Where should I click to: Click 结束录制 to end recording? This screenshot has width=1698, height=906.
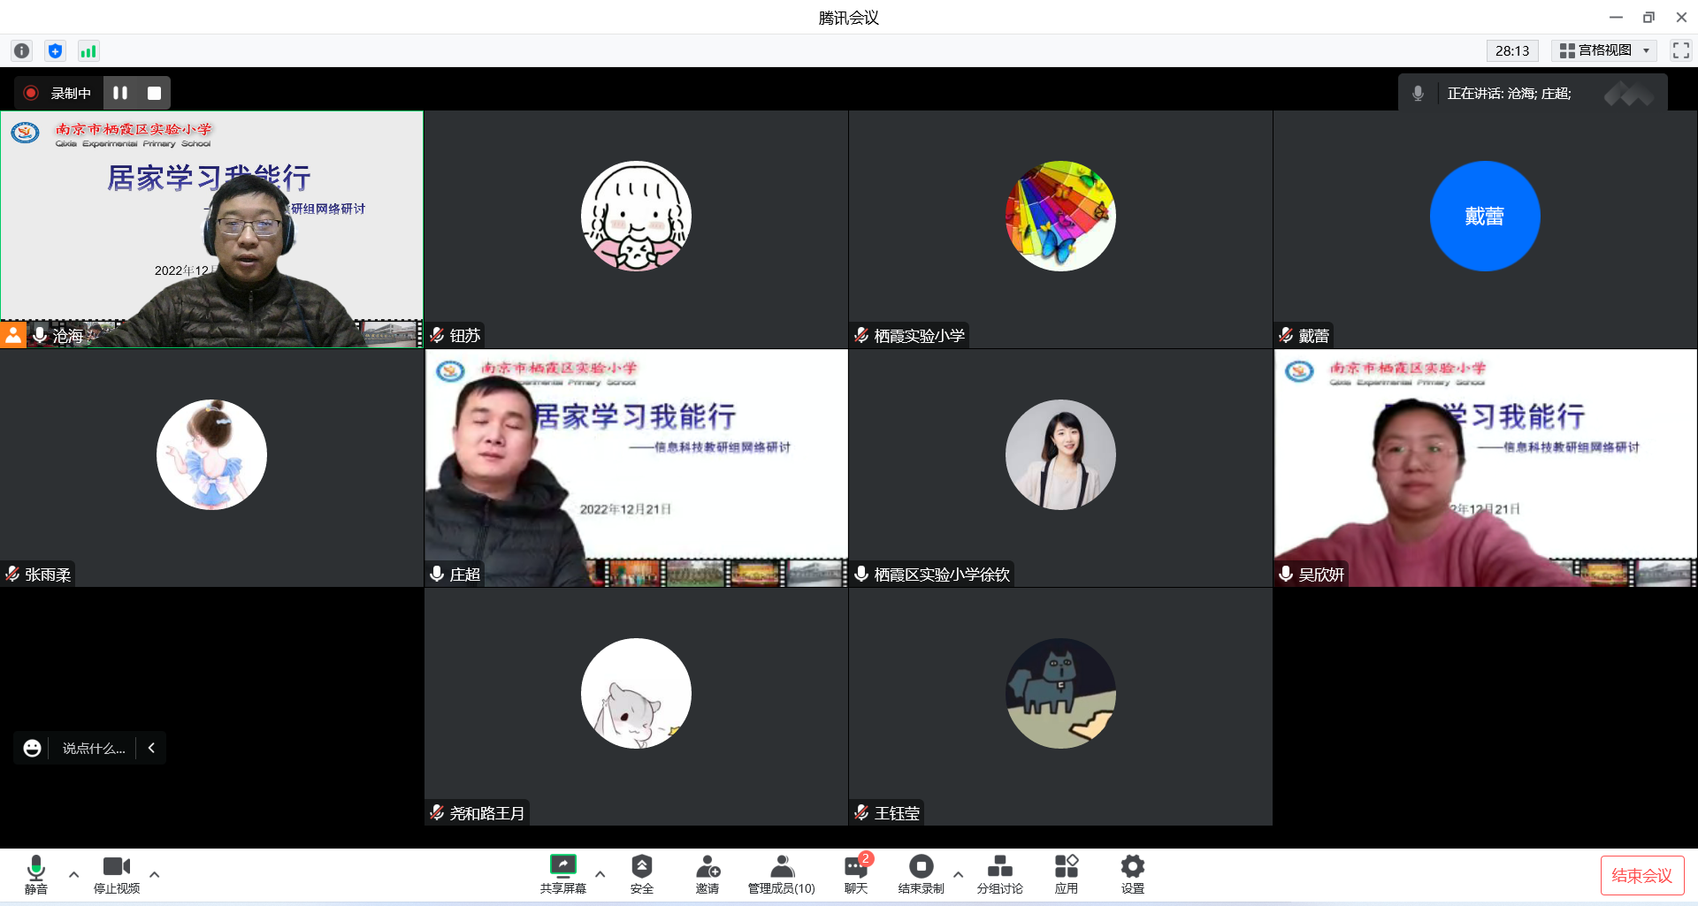[922, 874]
